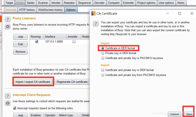Open the Extender tab
The height and width of the screenshot is (117, 196).
(x=128, y=3)
